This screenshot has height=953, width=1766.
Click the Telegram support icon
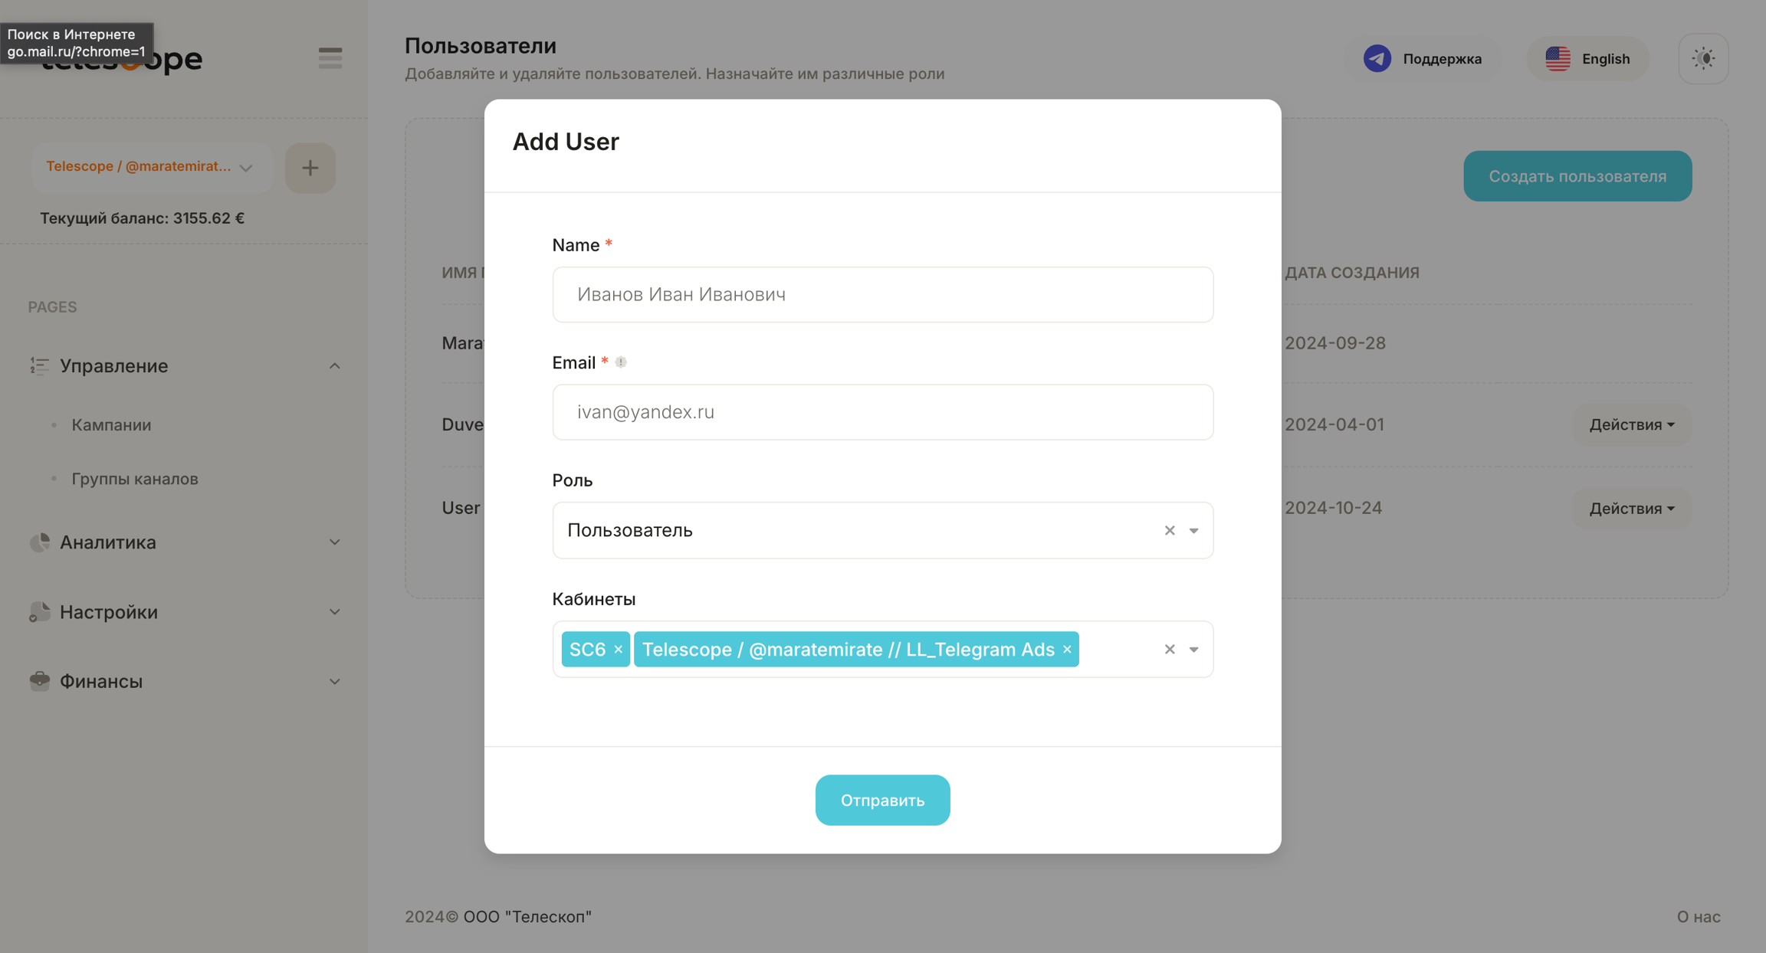[1377, 59]
